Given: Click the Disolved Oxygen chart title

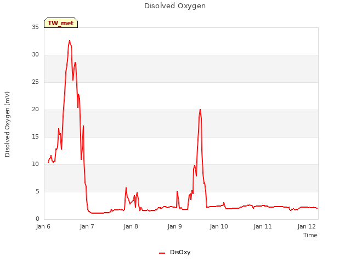Looking at the screenshot, I should point(175,6).
